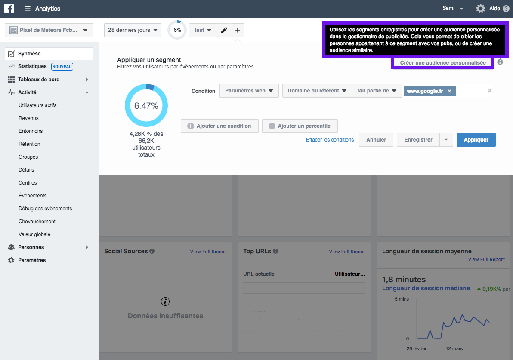The width and height of the screenshot is (513, 360).
Task: Click Créer une audience personnalisée button
Action: click(443, 63)
